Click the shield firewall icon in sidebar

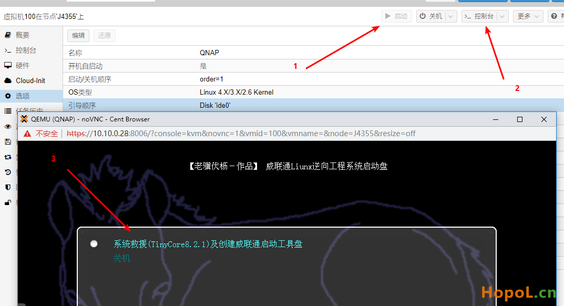(x=7, y=187)
